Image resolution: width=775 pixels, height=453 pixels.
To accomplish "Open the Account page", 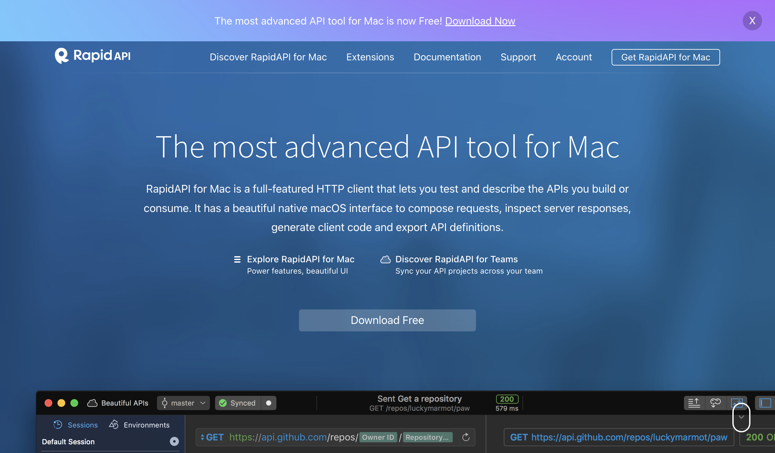I will [574, 57].
